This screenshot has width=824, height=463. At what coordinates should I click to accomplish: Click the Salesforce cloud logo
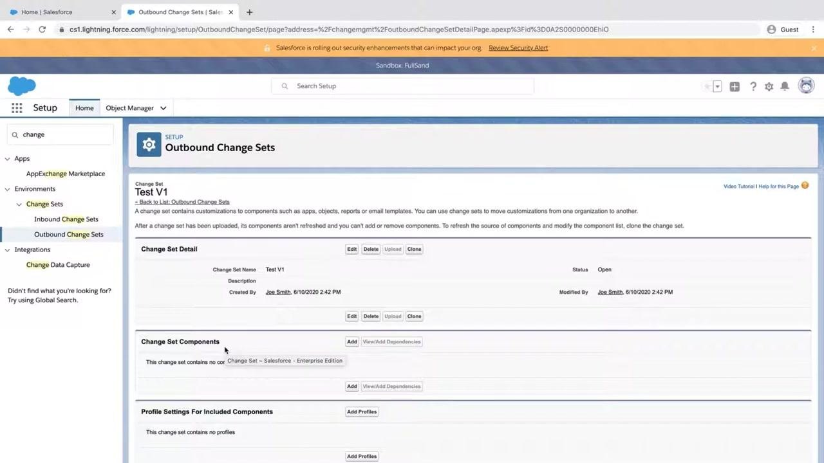pos(22,86)
